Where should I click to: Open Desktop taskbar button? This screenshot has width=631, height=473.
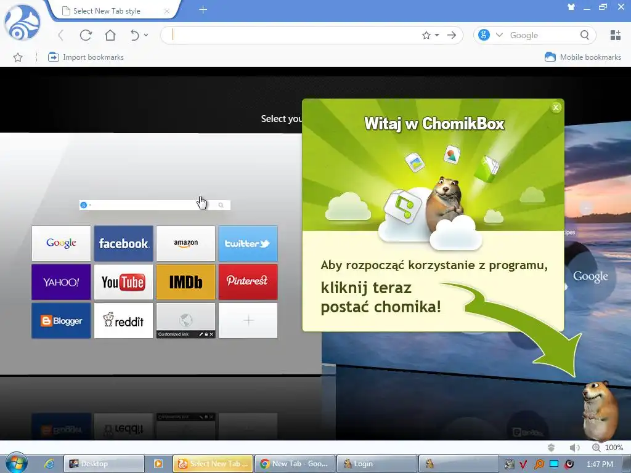[x=104, y=464]
